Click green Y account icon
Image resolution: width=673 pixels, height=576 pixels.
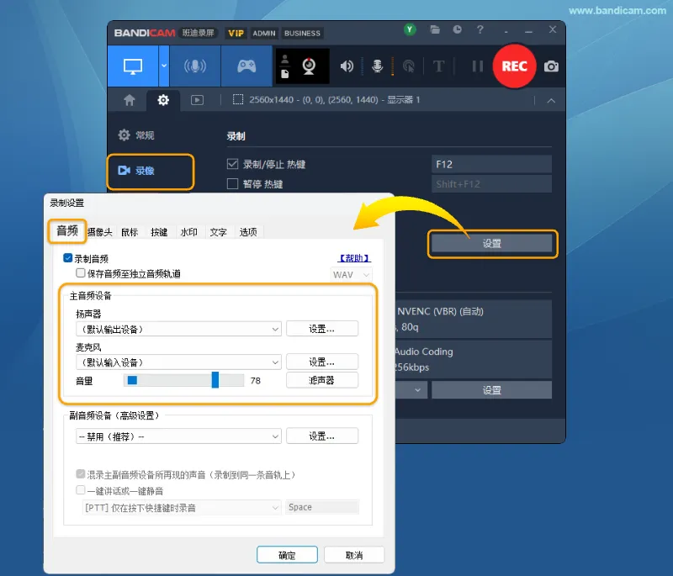(x=410, y=29)
